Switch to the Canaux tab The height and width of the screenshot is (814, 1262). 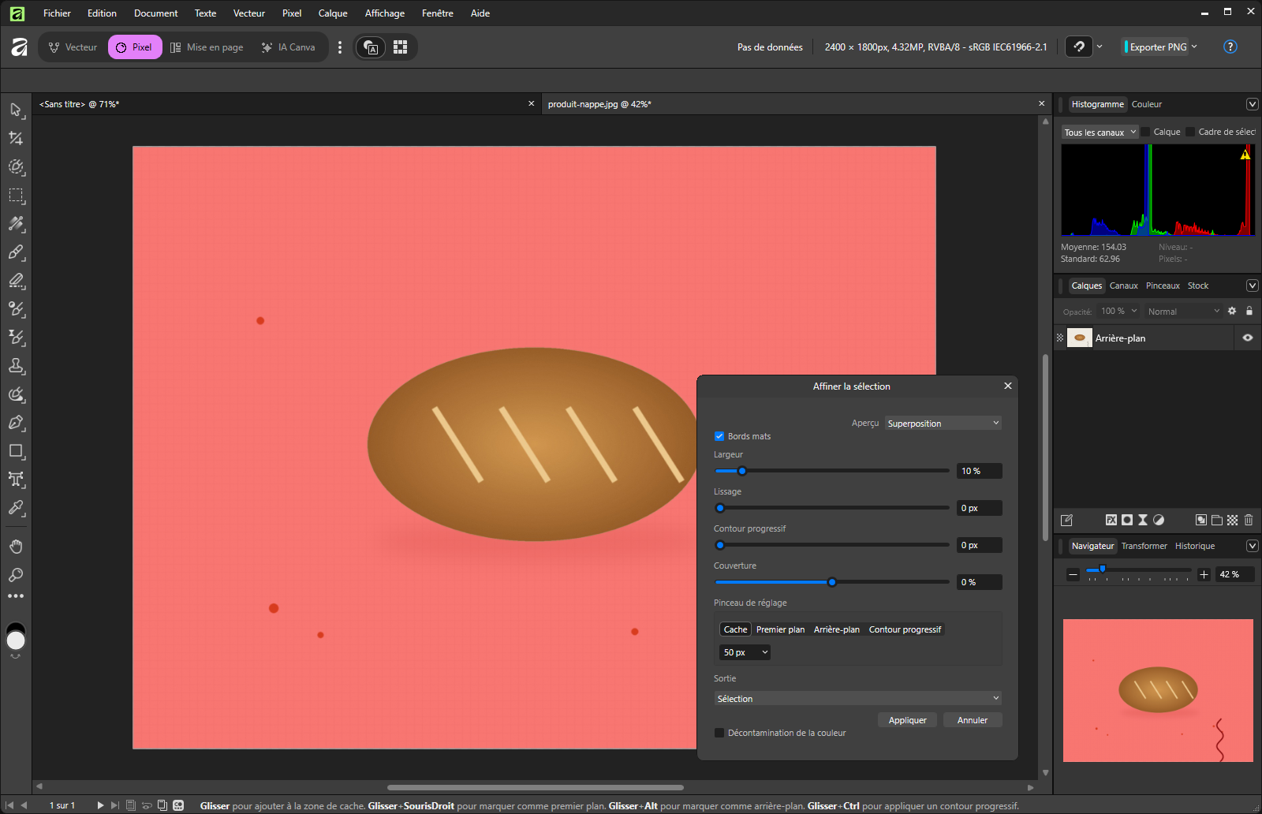(1123, 286)
